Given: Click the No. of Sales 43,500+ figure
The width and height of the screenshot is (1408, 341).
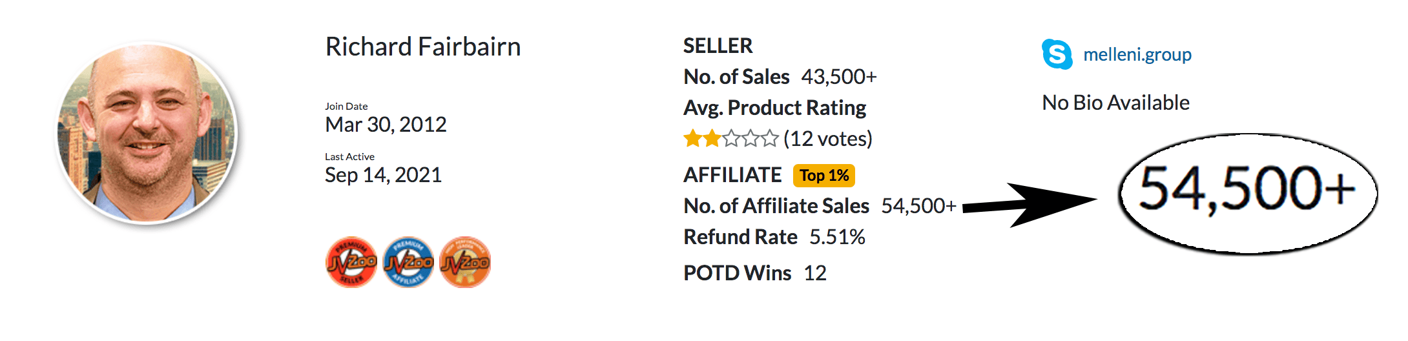Looking at the screenshot, I should coord(839,77).
